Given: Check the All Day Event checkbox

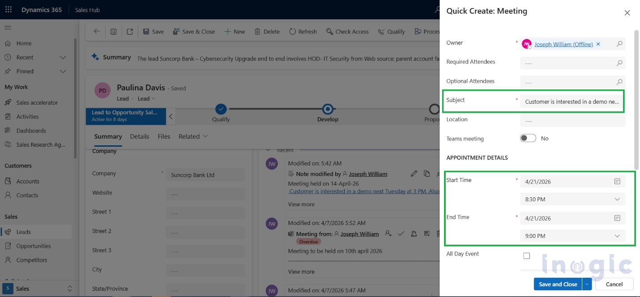Looking at the screenshot, I should [x=526, y=255].
